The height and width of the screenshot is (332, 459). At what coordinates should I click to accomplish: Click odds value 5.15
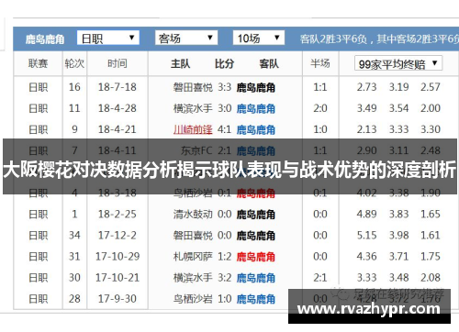coord(366,235)
